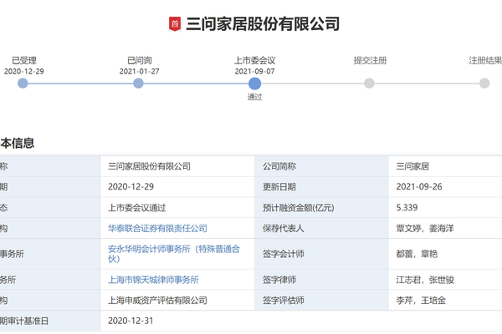Click the 注册结果 timeline node dot
502x334 pixels.
point(484,83)
